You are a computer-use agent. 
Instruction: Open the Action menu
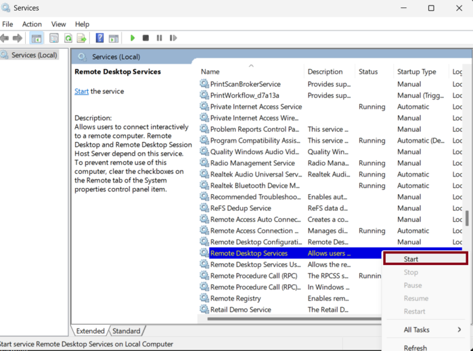coord(32,24)
